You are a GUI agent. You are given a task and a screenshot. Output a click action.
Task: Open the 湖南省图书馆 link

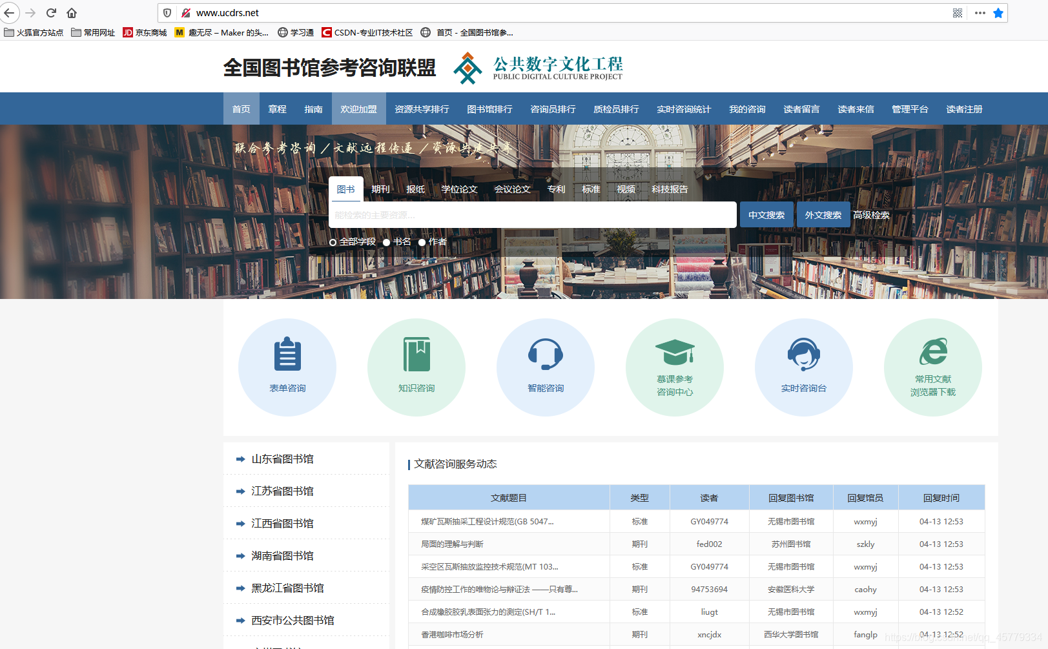coord(282,556)
